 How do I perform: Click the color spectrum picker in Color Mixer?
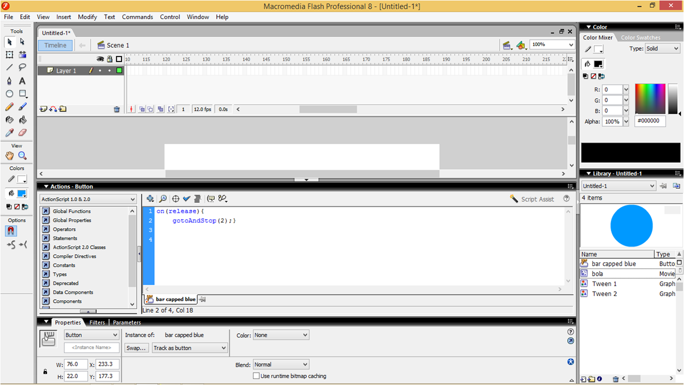650,99
